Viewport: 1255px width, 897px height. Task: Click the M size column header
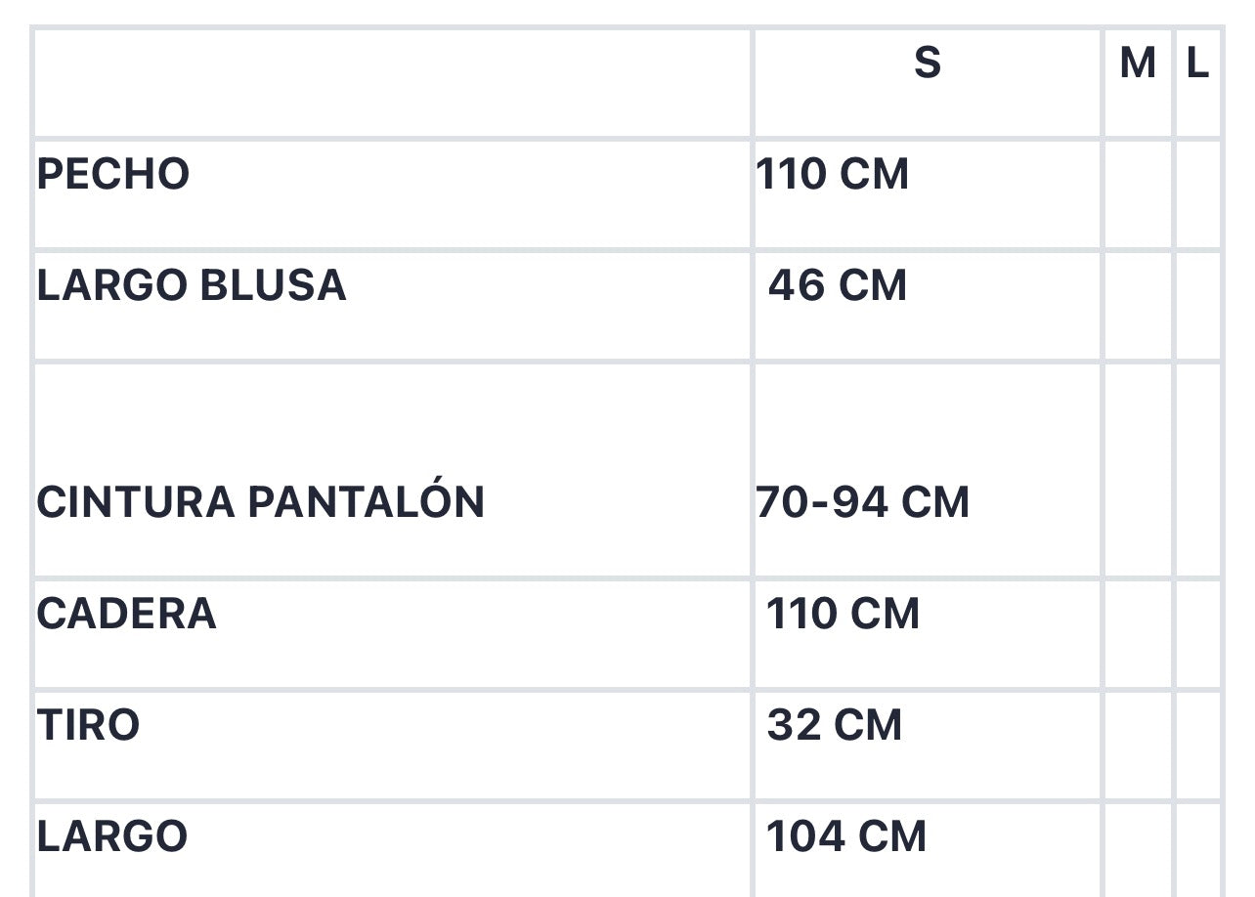pyautogui.click(x=1138, y=64)
